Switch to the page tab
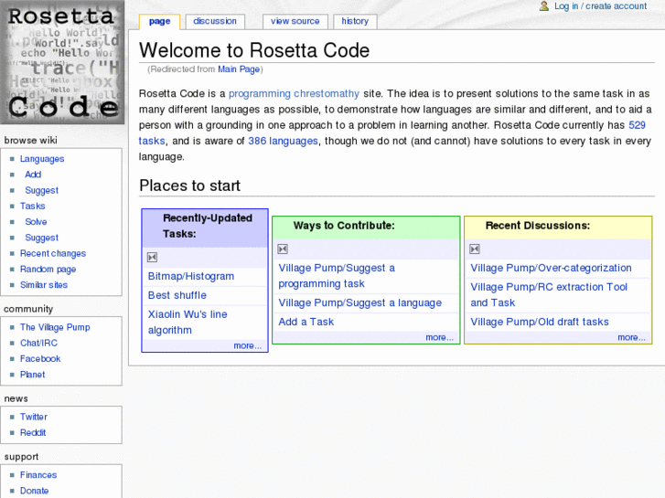Screen dimensions: 665x498 pos(159,21)
